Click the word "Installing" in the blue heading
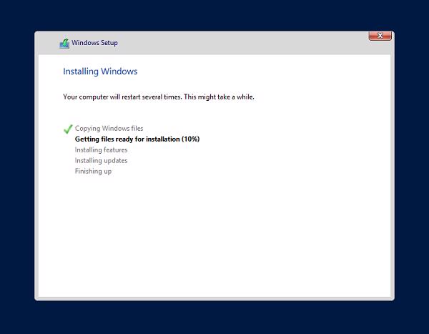 tap(81, 72)
